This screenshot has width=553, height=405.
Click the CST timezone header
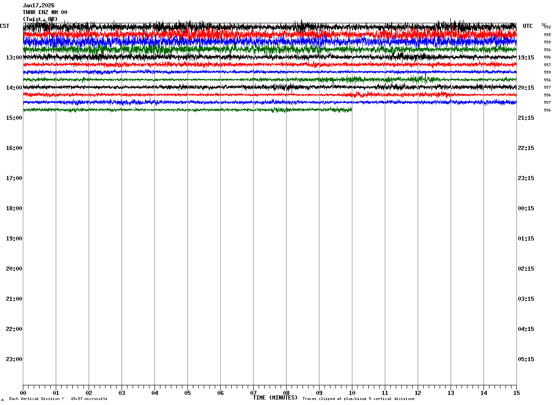[5, 26]
